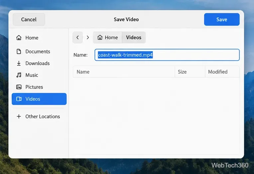Sort by the Name column header
This screenshot has height=174, width=254.
click(124, 72)
